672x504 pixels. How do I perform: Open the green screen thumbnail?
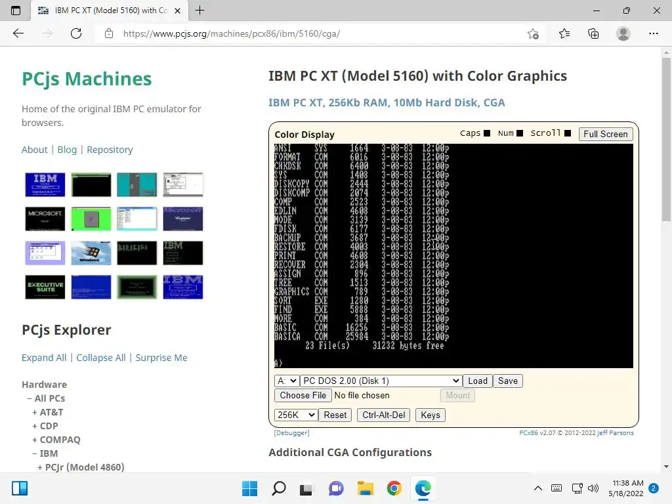pyautogui.click(x=91, y=219)
